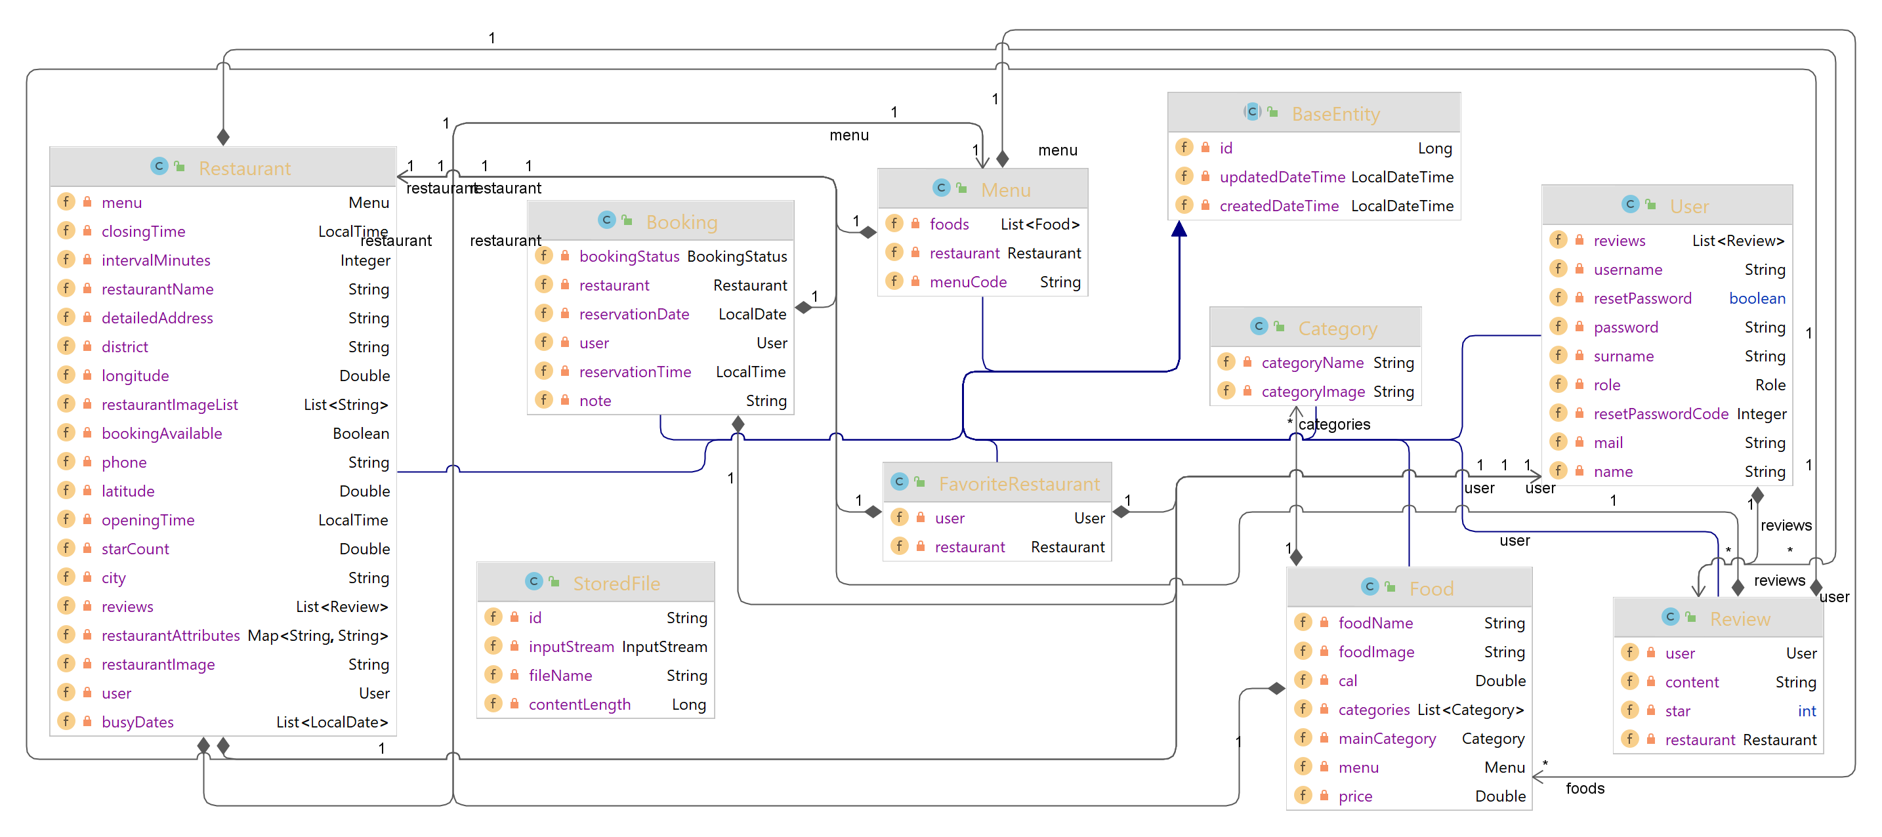Select the FavoriteRestaurant class header
This screenshot has height=837, width=1882.
pos(1018,483)
